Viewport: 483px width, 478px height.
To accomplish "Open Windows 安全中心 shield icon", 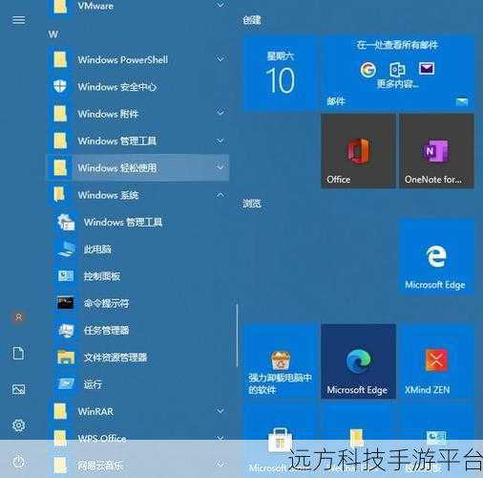I will (x=60, y=86).
